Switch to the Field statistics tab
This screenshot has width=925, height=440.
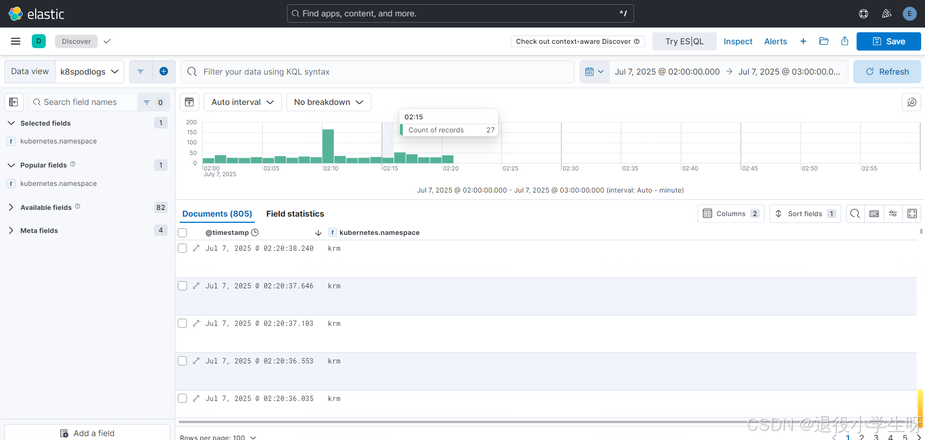click(295, 214)
